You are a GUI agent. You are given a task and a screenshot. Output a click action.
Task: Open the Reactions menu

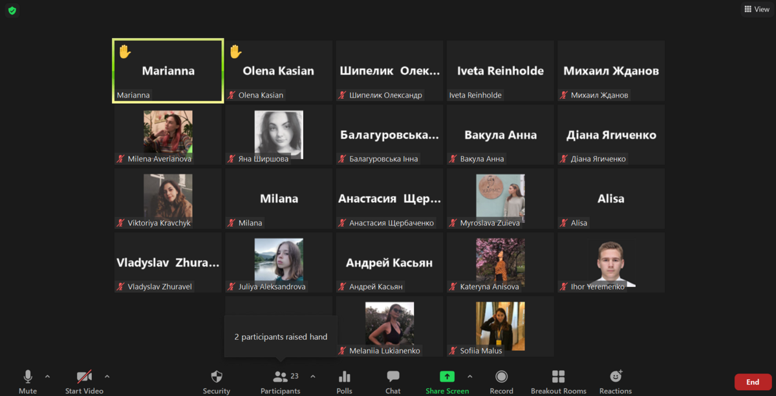click(616, 382)
